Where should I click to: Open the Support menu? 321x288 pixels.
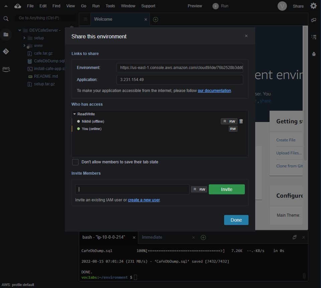(x=148, y=6)
